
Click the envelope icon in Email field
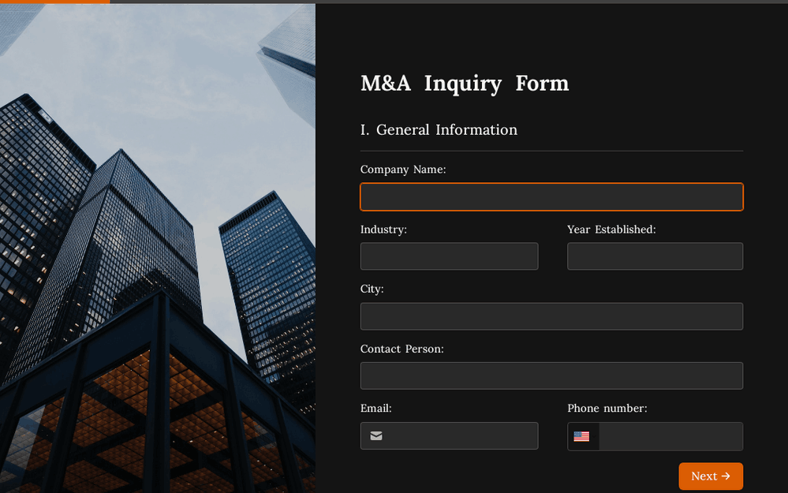point(376,436)
